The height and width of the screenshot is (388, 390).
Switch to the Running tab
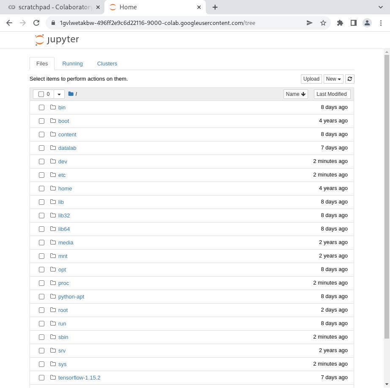pyautogui.click(x=72, y=63)
